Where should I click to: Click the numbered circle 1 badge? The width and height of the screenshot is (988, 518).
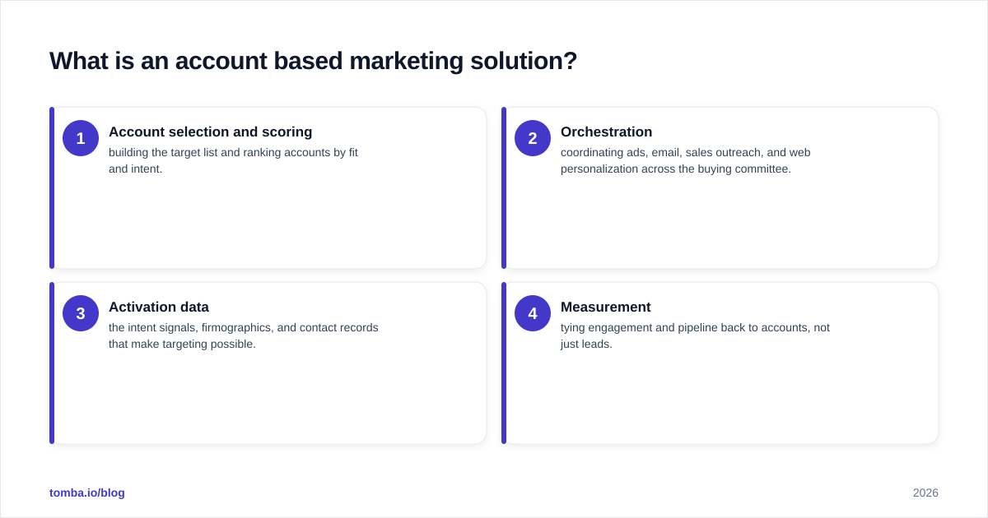[x=81, y=138]
